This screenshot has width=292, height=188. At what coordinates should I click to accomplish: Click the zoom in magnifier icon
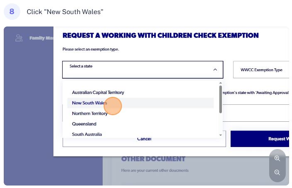(x=277, y=158)
